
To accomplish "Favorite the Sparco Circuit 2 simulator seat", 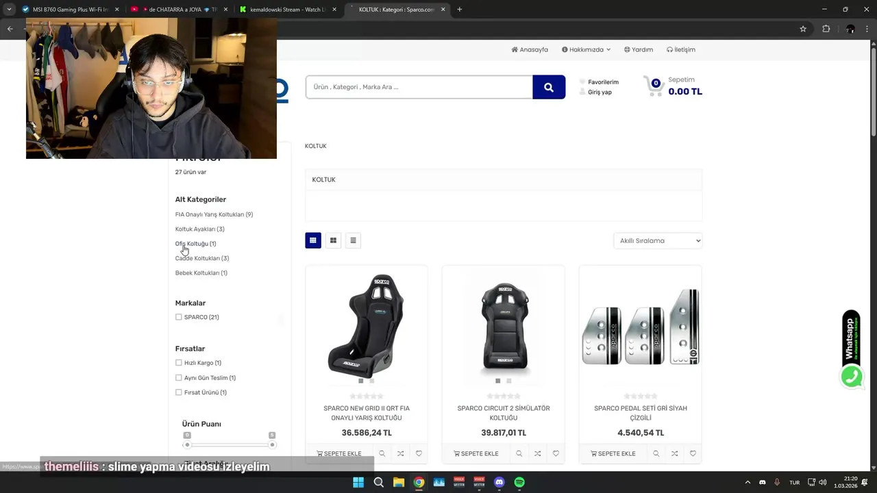I will 556,453.
